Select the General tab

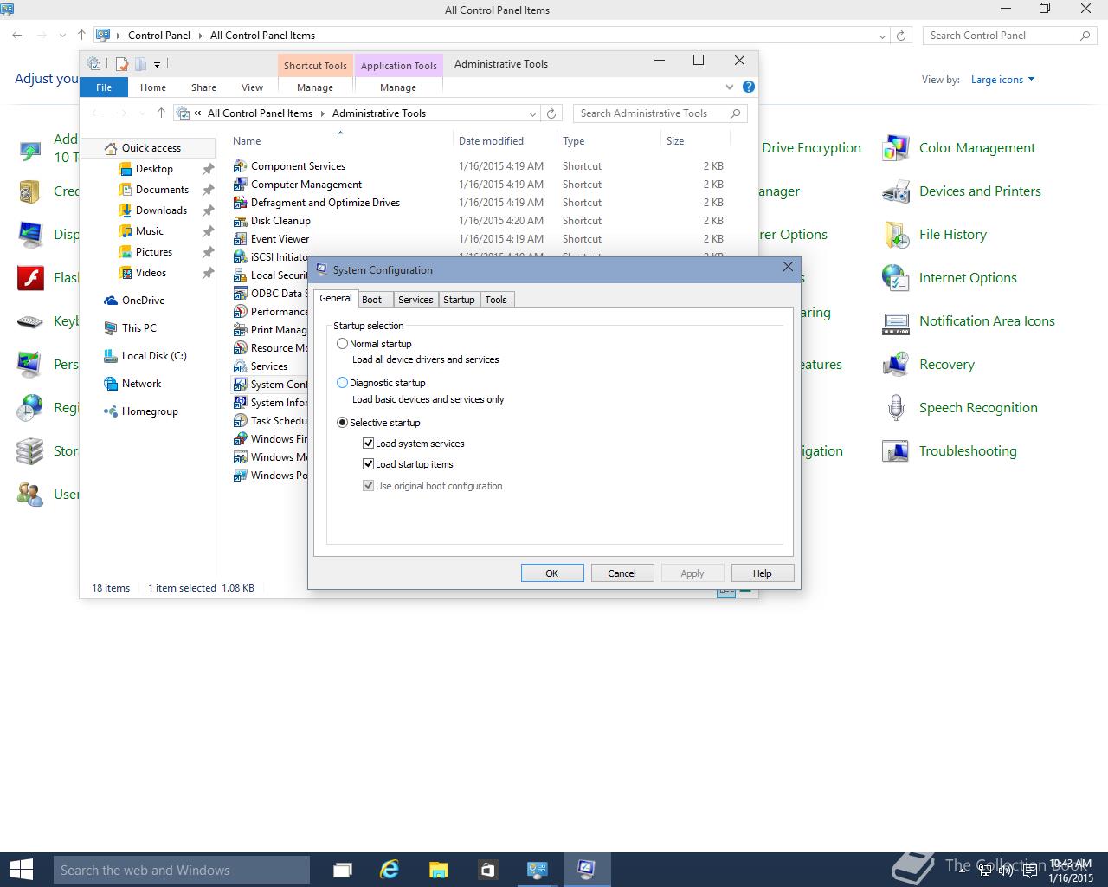[x=336, y=298]
